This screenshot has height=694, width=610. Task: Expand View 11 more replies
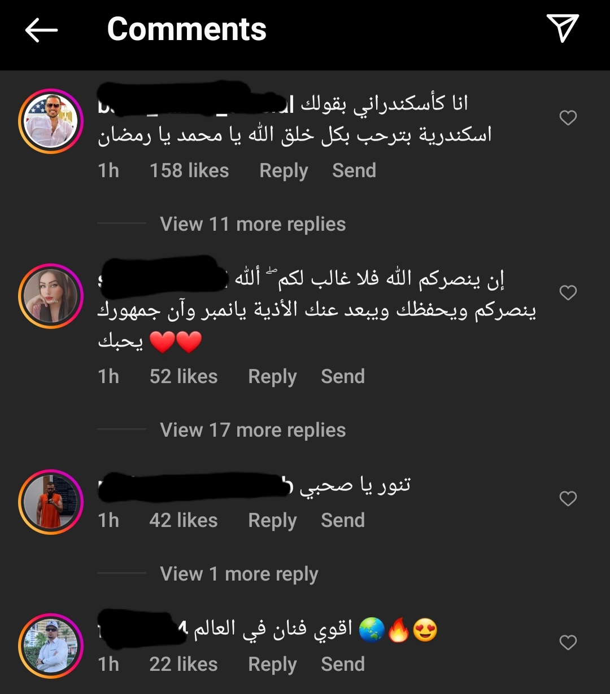[x=252, y=224]
